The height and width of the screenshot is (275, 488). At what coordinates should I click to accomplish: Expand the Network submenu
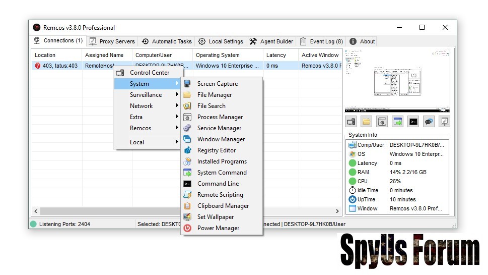(142, 106)
